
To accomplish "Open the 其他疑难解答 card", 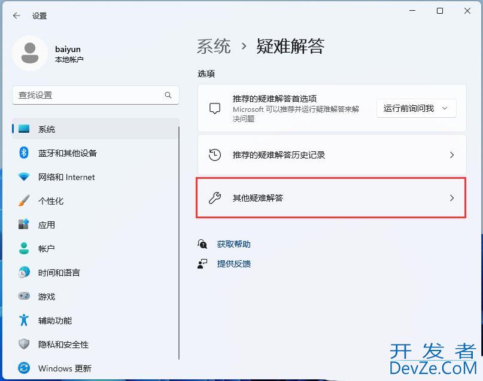I will point(332,198).
